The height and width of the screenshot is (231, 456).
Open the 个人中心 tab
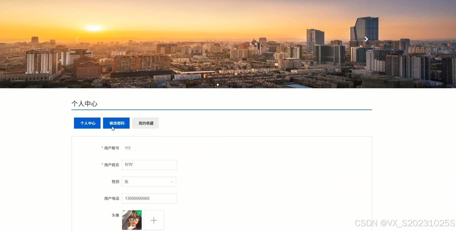tap(87, 123)
